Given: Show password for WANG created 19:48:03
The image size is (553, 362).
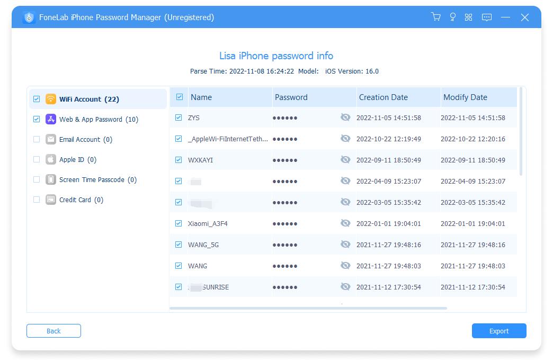Looking at the screenshot, I should click(345, 266).
